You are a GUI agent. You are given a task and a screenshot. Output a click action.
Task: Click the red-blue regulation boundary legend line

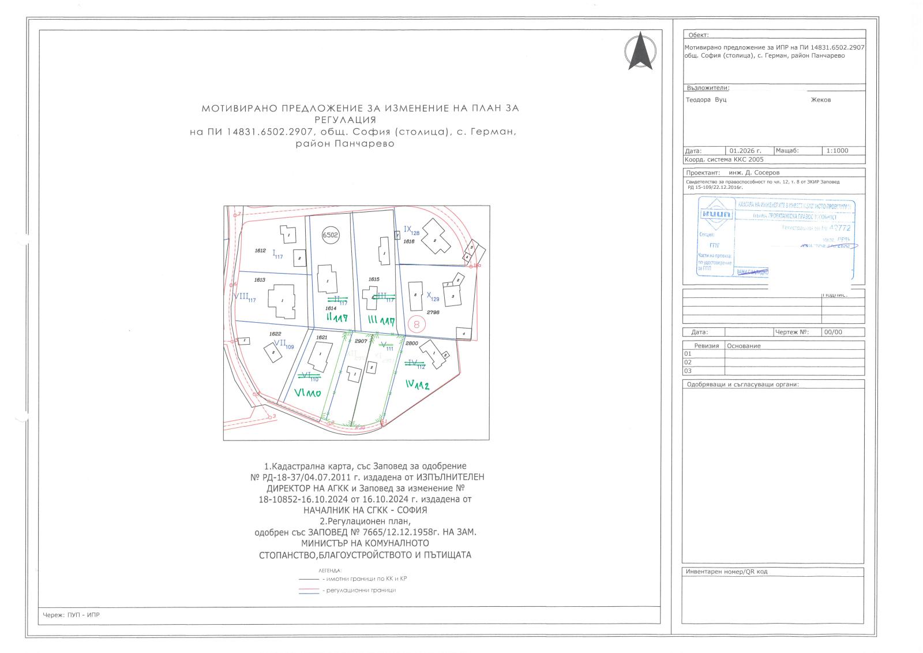coord(309,591)
